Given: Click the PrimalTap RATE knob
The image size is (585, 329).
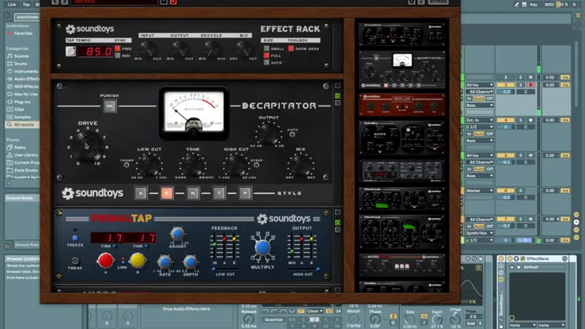Looking at the screenshot, I should click(165, 262).
